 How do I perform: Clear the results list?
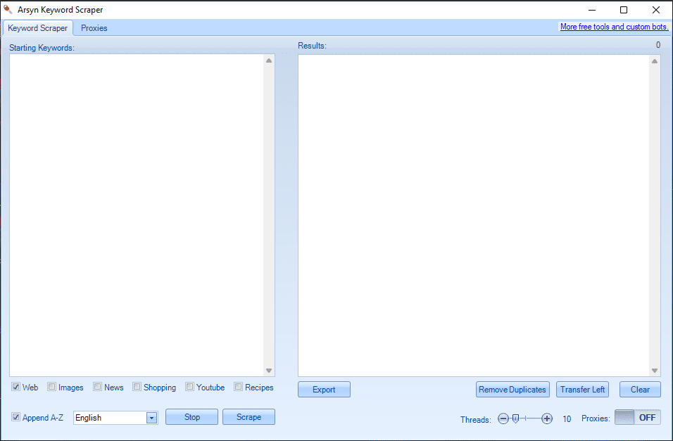tap(640, 390)
